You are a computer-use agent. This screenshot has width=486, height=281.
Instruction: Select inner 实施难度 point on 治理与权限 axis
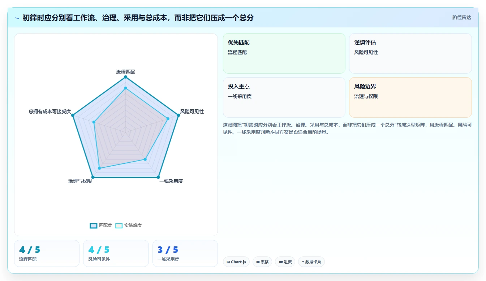pos(99,168)
